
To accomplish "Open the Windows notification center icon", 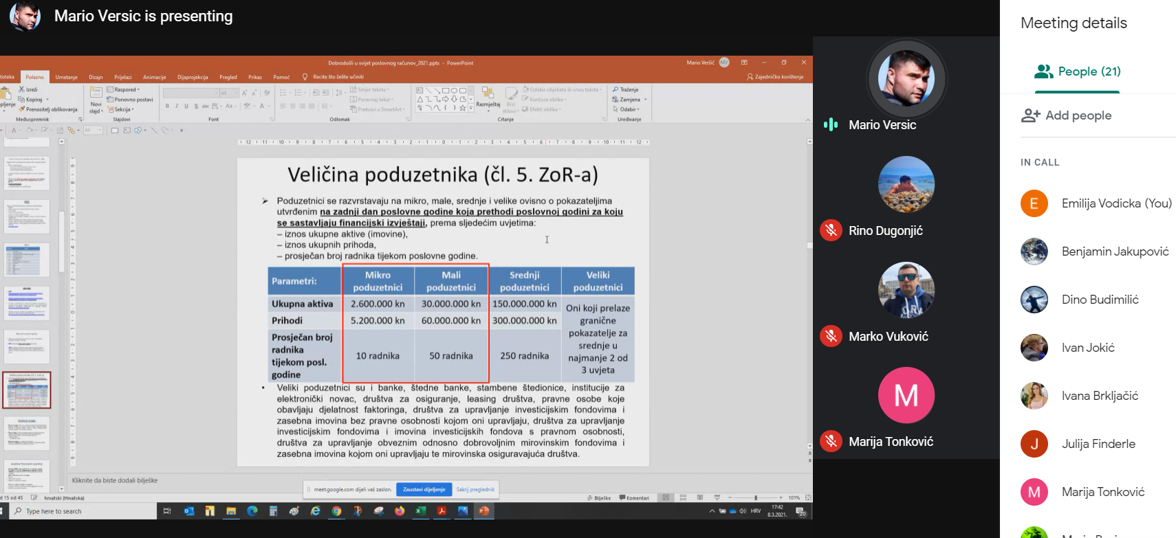I will (x=801, y=511).
